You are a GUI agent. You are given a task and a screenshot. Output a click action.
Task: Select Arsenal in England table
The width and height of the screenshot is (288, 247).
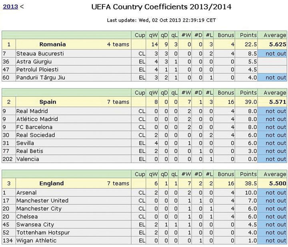[26, 193]
